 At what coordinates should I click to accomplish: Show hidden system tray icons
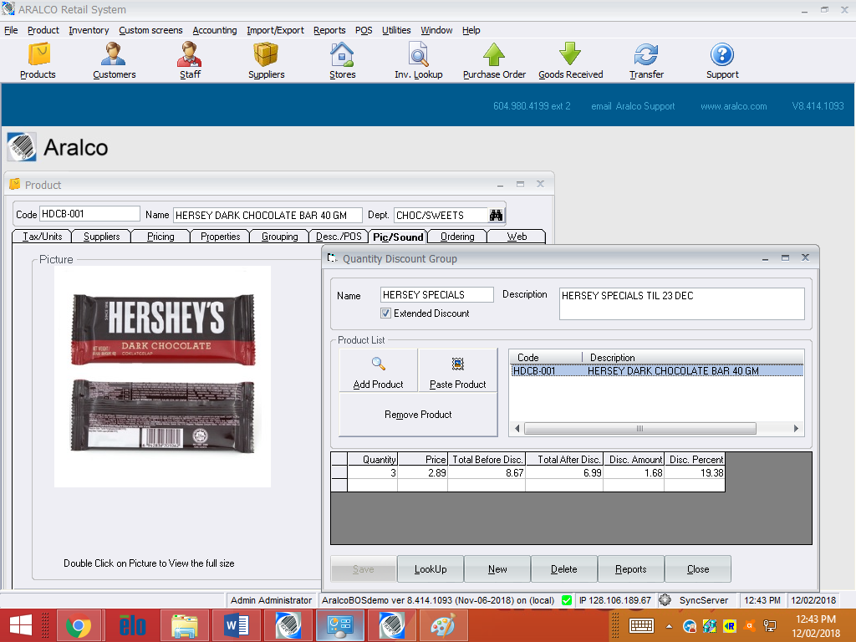point(669,626)
